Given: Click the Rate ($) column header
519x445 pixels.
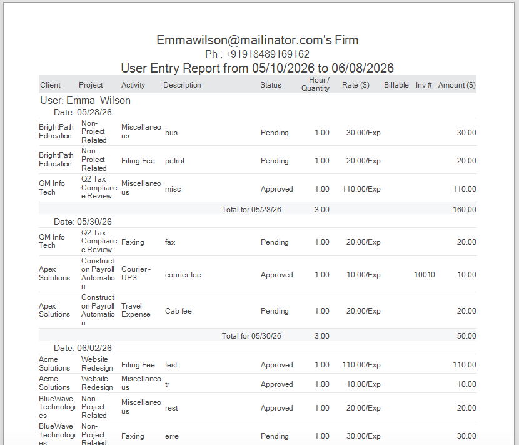Looking at the screenshot, I should [x=356, y=85].
